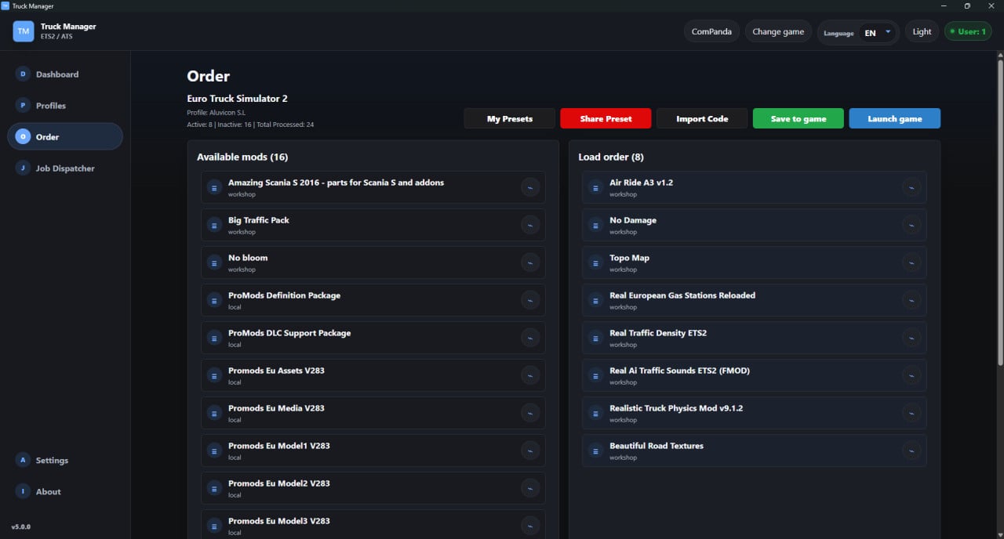Click the Profile: Aluvicon S.L text
The image size is (1004, 539).
tap(216, 113)
